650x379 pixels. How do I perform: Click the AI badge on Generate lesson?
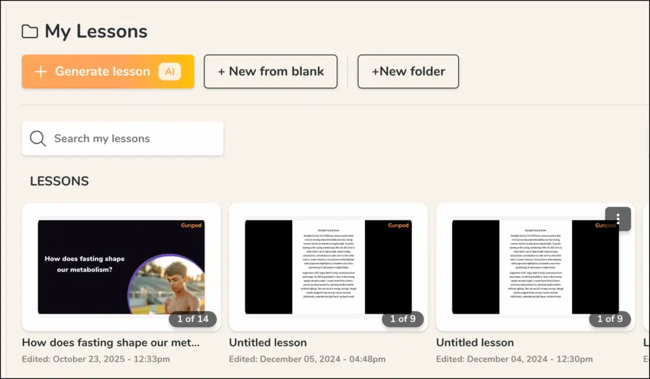(x=169, y=72)
